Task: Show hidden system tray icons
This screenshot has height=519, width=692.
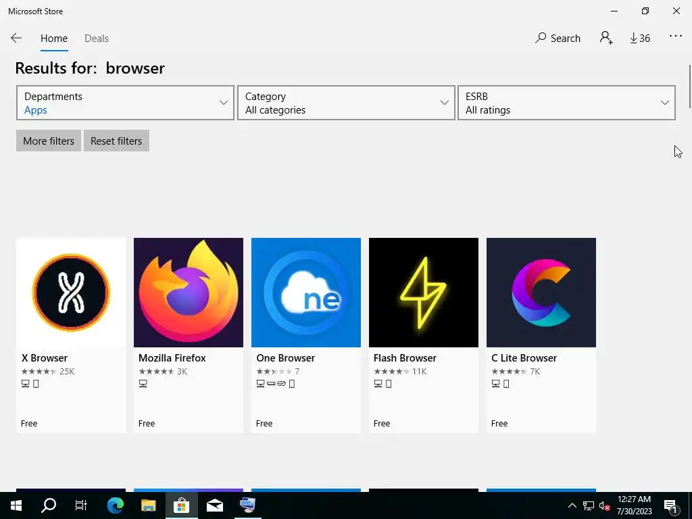Action: pyautogui.click(x=572, y=505)
